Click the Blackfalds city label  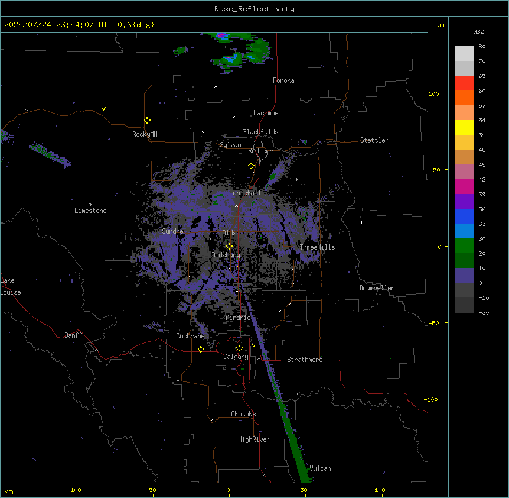[x=260, y=132]
